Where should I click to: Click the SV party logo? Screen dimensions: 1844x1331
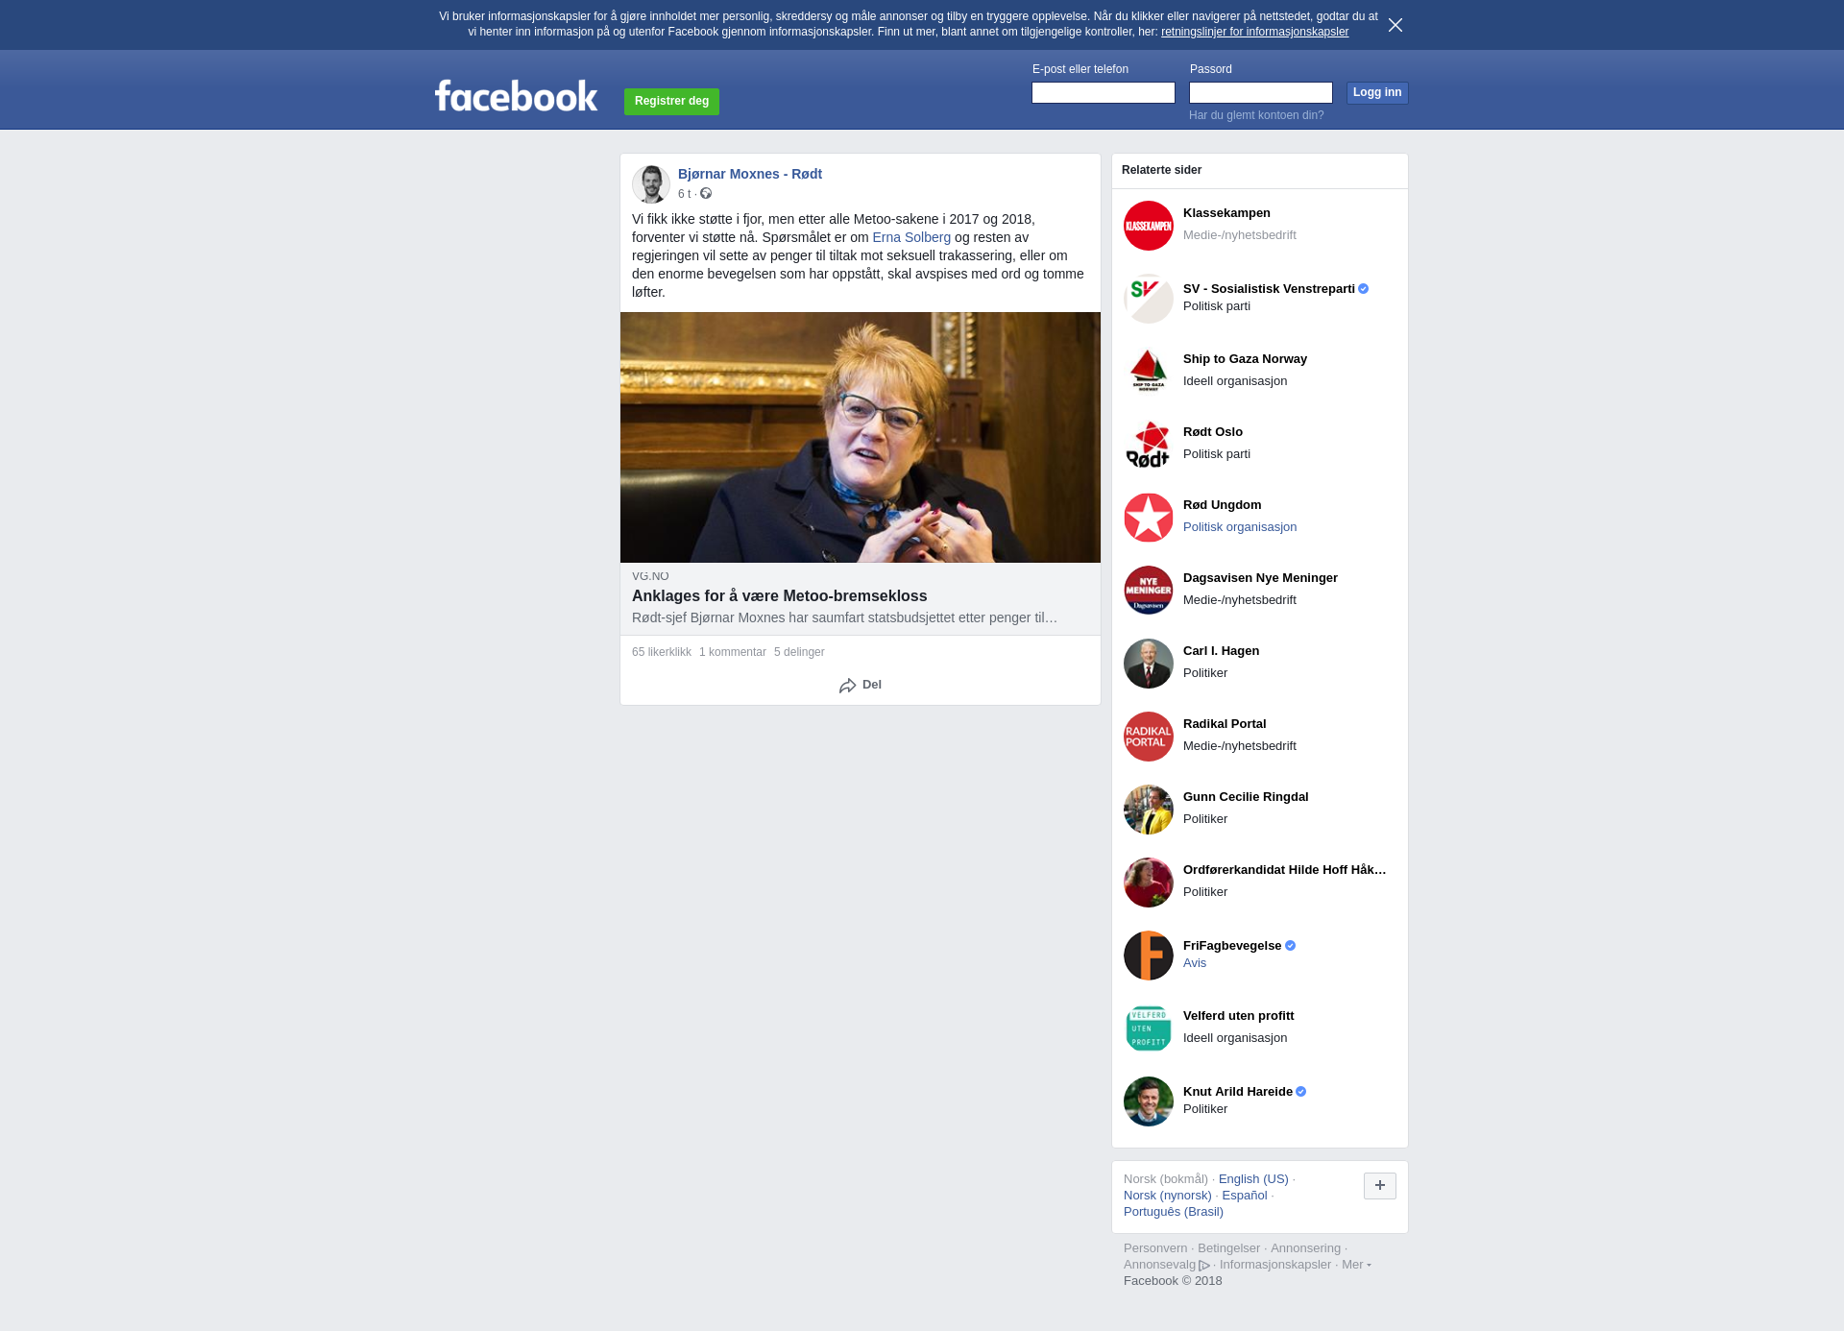click(1149, 299)
